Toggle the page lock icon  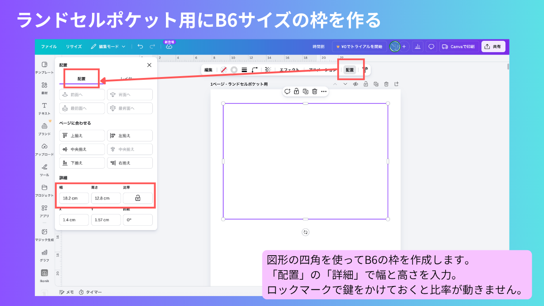(x=366, y=84)
